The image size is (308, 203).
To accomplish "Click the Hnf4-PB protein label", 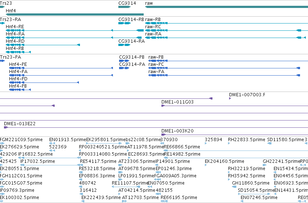I will pyautogui.click(x=18, y=86).
